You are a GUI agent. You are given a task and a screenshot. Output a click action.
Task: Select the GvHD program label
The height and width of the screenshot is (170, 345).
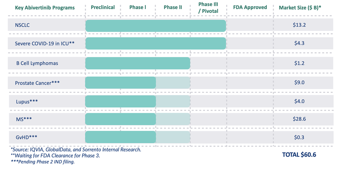(26, 137)
